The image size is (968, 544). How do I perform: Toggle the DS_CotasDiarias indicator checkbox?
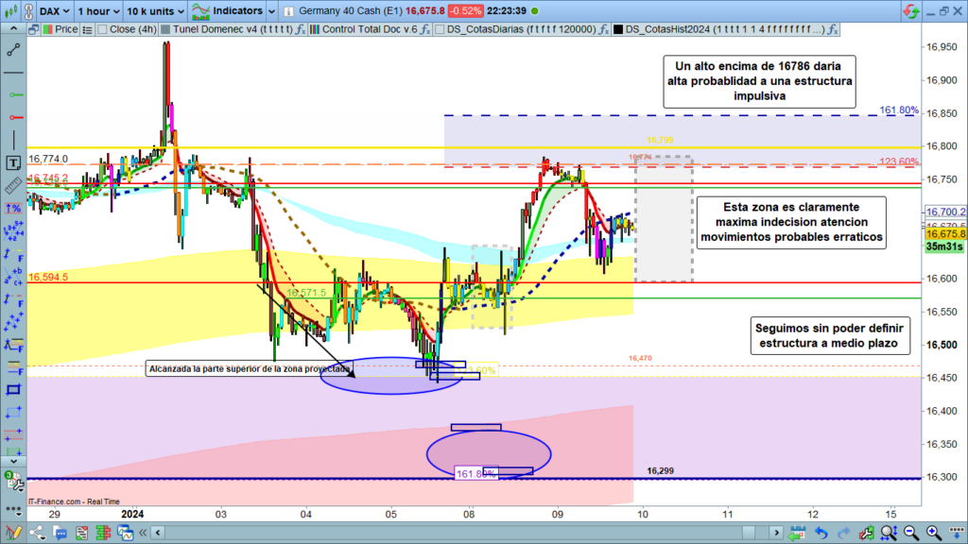tap(439, 29)
